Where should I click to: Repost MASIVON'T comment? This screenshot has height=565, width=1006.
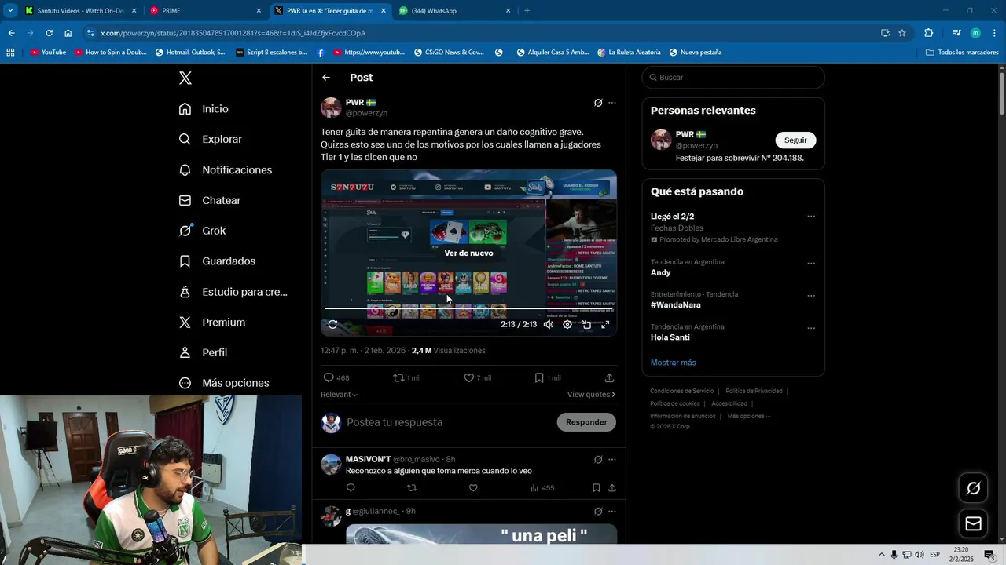pos(412,487)
